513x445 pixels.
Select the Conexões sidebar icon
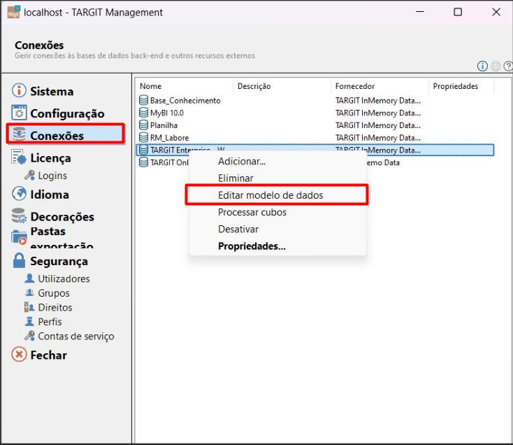tap(19, 134)
